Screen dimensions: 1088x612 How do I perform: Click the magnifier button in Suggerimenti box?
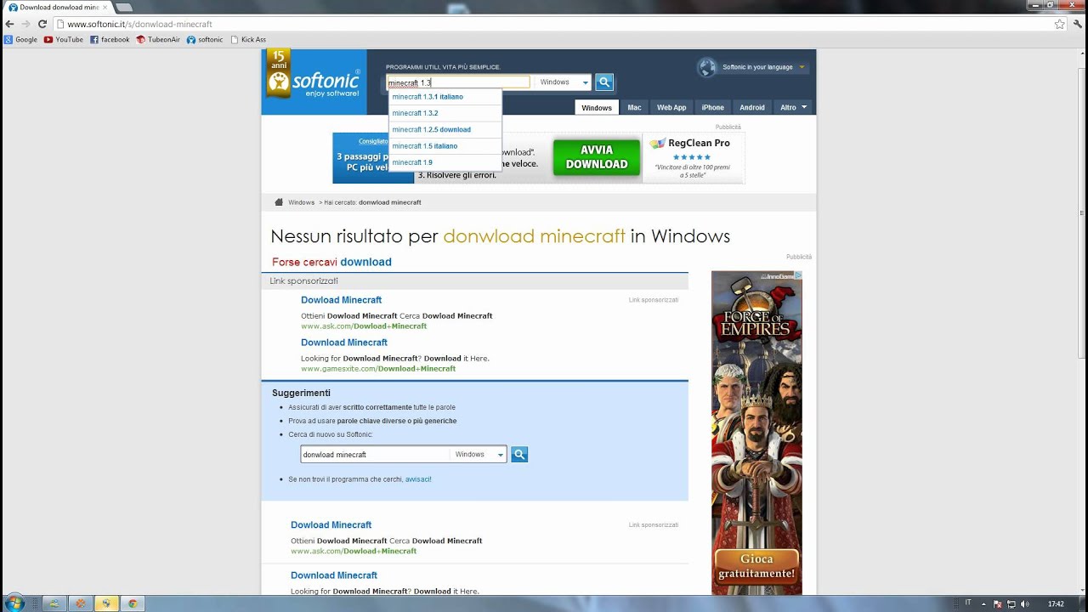(x=519, y=455)
